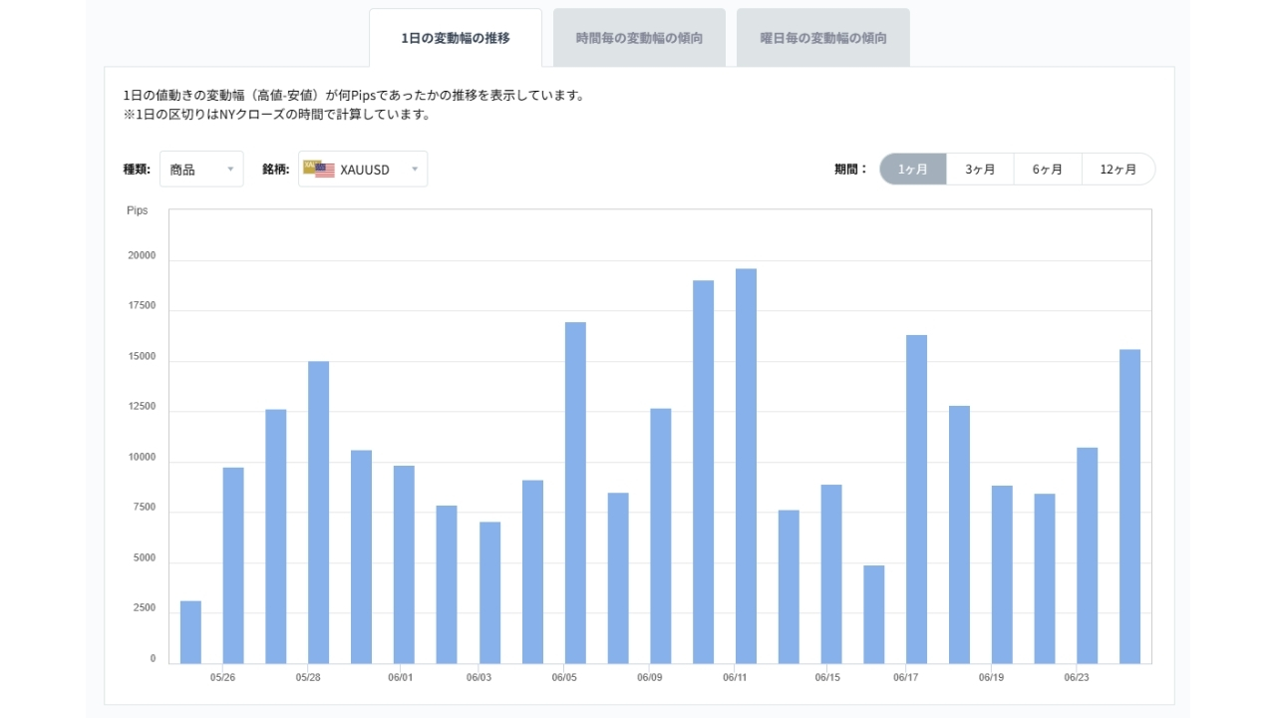This screenshot has height=718, width=1276.
Task: Open the 銘柄 dropdown showing XAUUSD
Action: [x=363, y=170]
